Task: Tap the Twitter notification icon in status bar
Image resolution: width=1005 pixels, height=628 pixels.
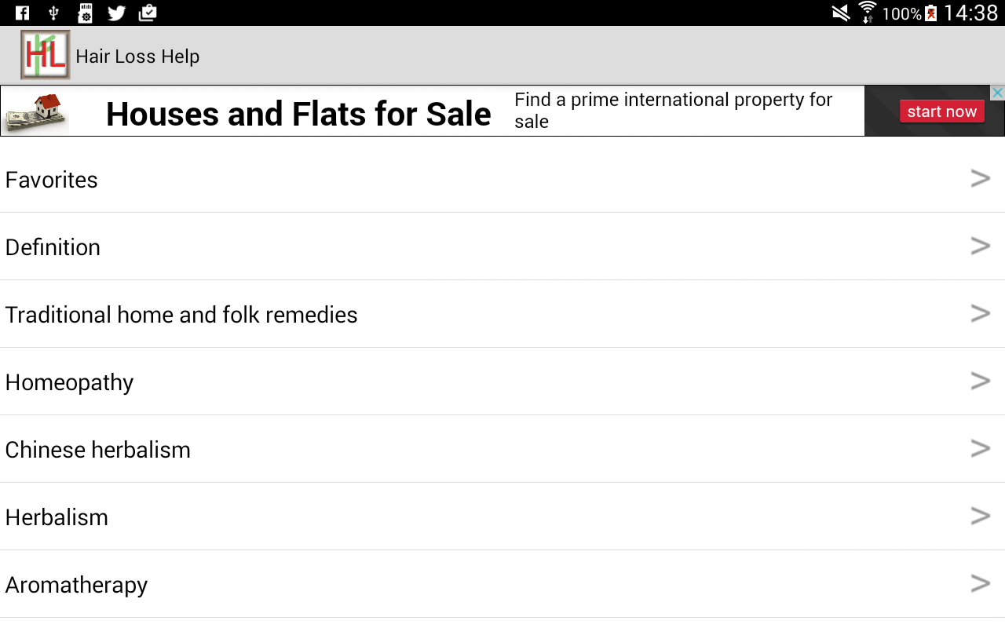Action: pos(116,13)
